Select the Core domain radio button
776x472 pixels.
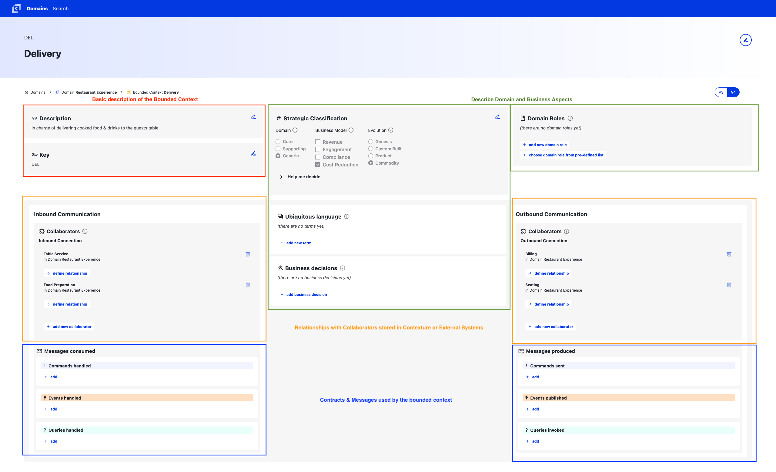pos(278,142)
